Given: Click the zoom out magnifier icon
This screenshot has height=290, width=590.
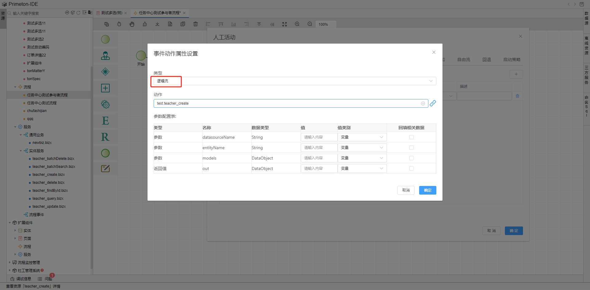Looking at the screenshot, I should tap(310, 24).
